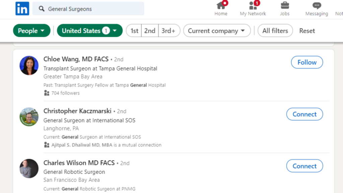Open My Network with its notification badge
This screenshot has width=343, height=193.
pos(253,8)
